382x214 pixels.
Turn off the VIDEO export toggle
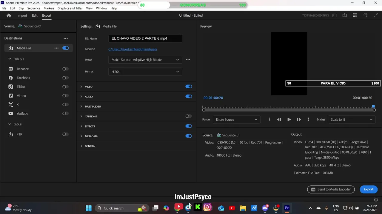189,86
